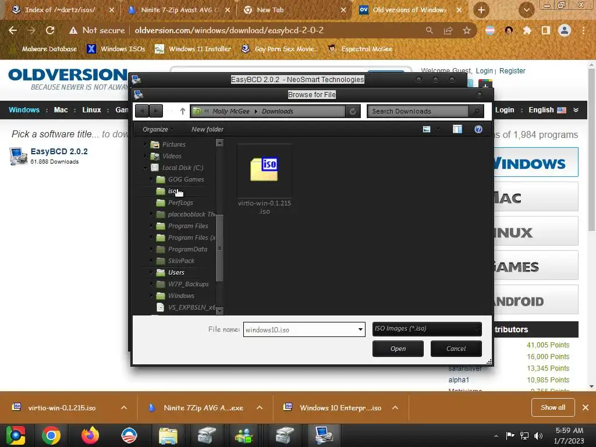Refresh the Downloads folder listing
The image size is (596, 447).
tap(353, 111)
